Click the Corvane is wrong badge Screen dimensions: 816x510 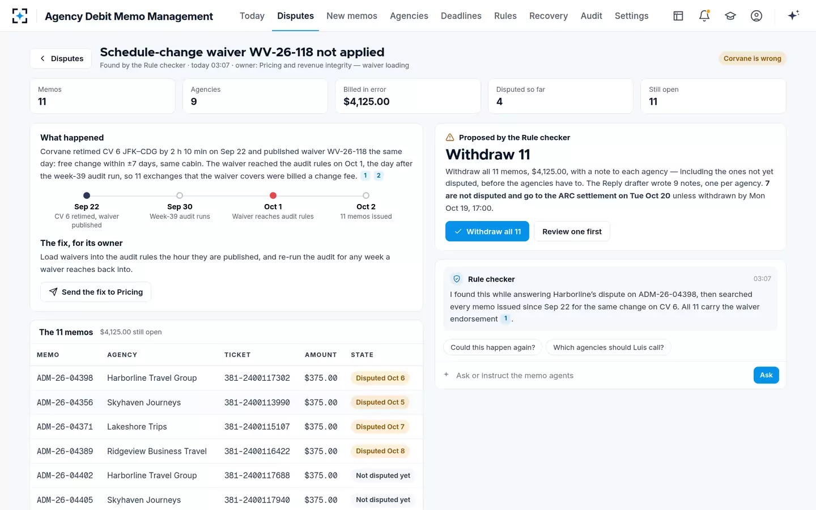752,58
